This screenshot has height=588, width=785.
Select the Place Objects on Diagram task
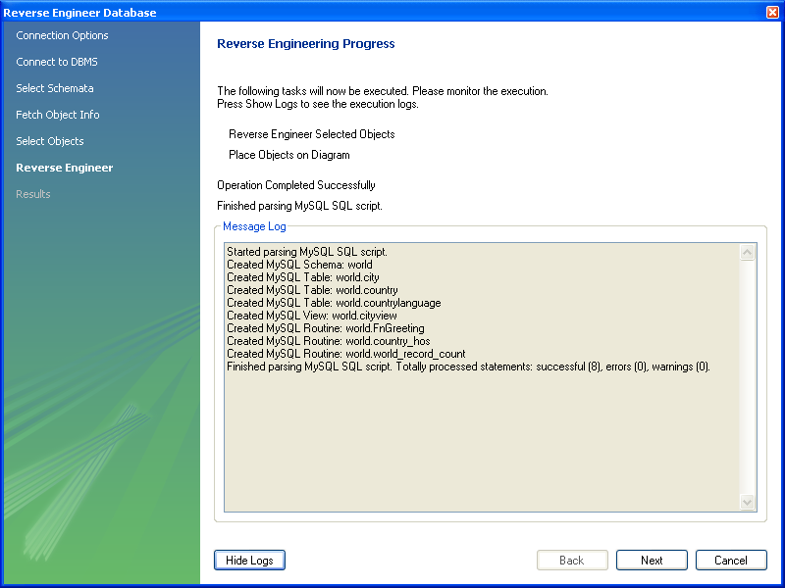pos(289,155)
